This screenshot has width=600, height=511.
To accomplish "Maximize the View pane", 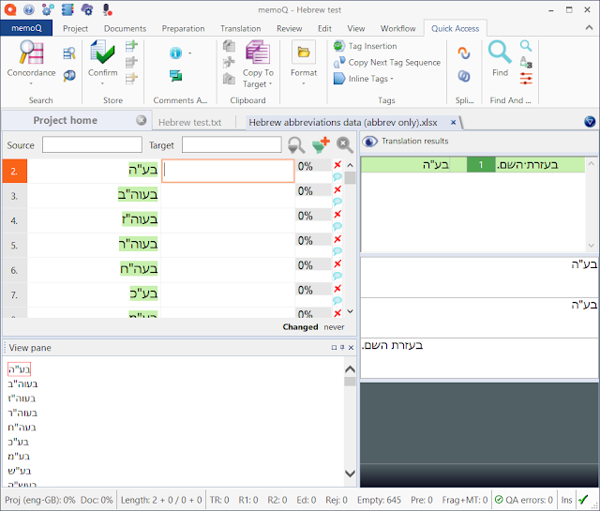I will tap(334, 348).
